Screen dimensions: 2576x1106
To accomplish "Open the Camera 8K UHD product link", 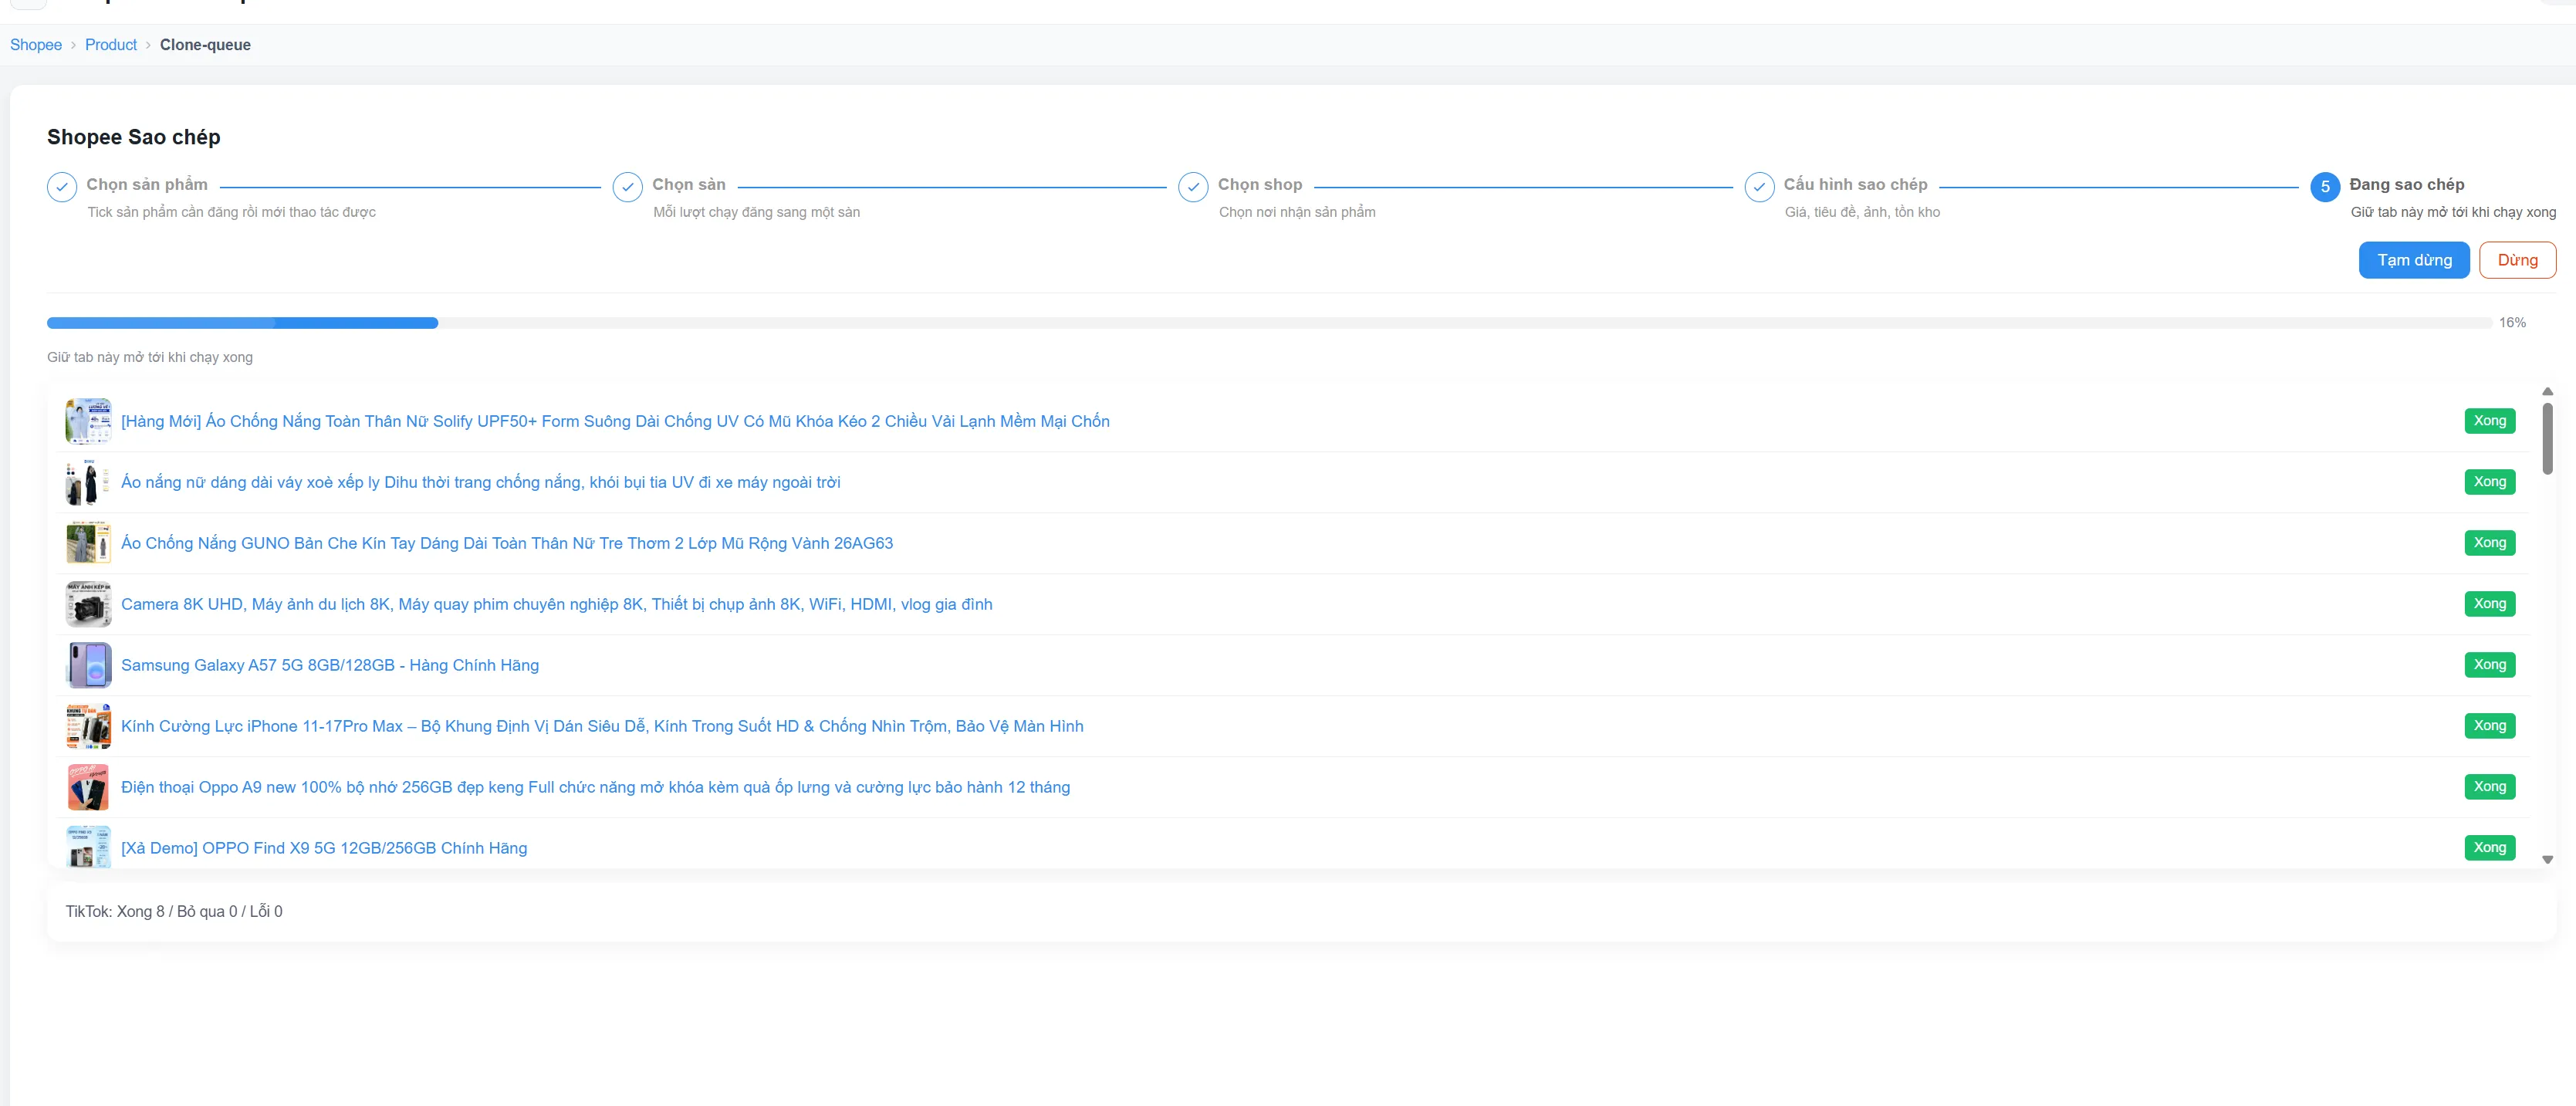I will click(x=557, y=605).
